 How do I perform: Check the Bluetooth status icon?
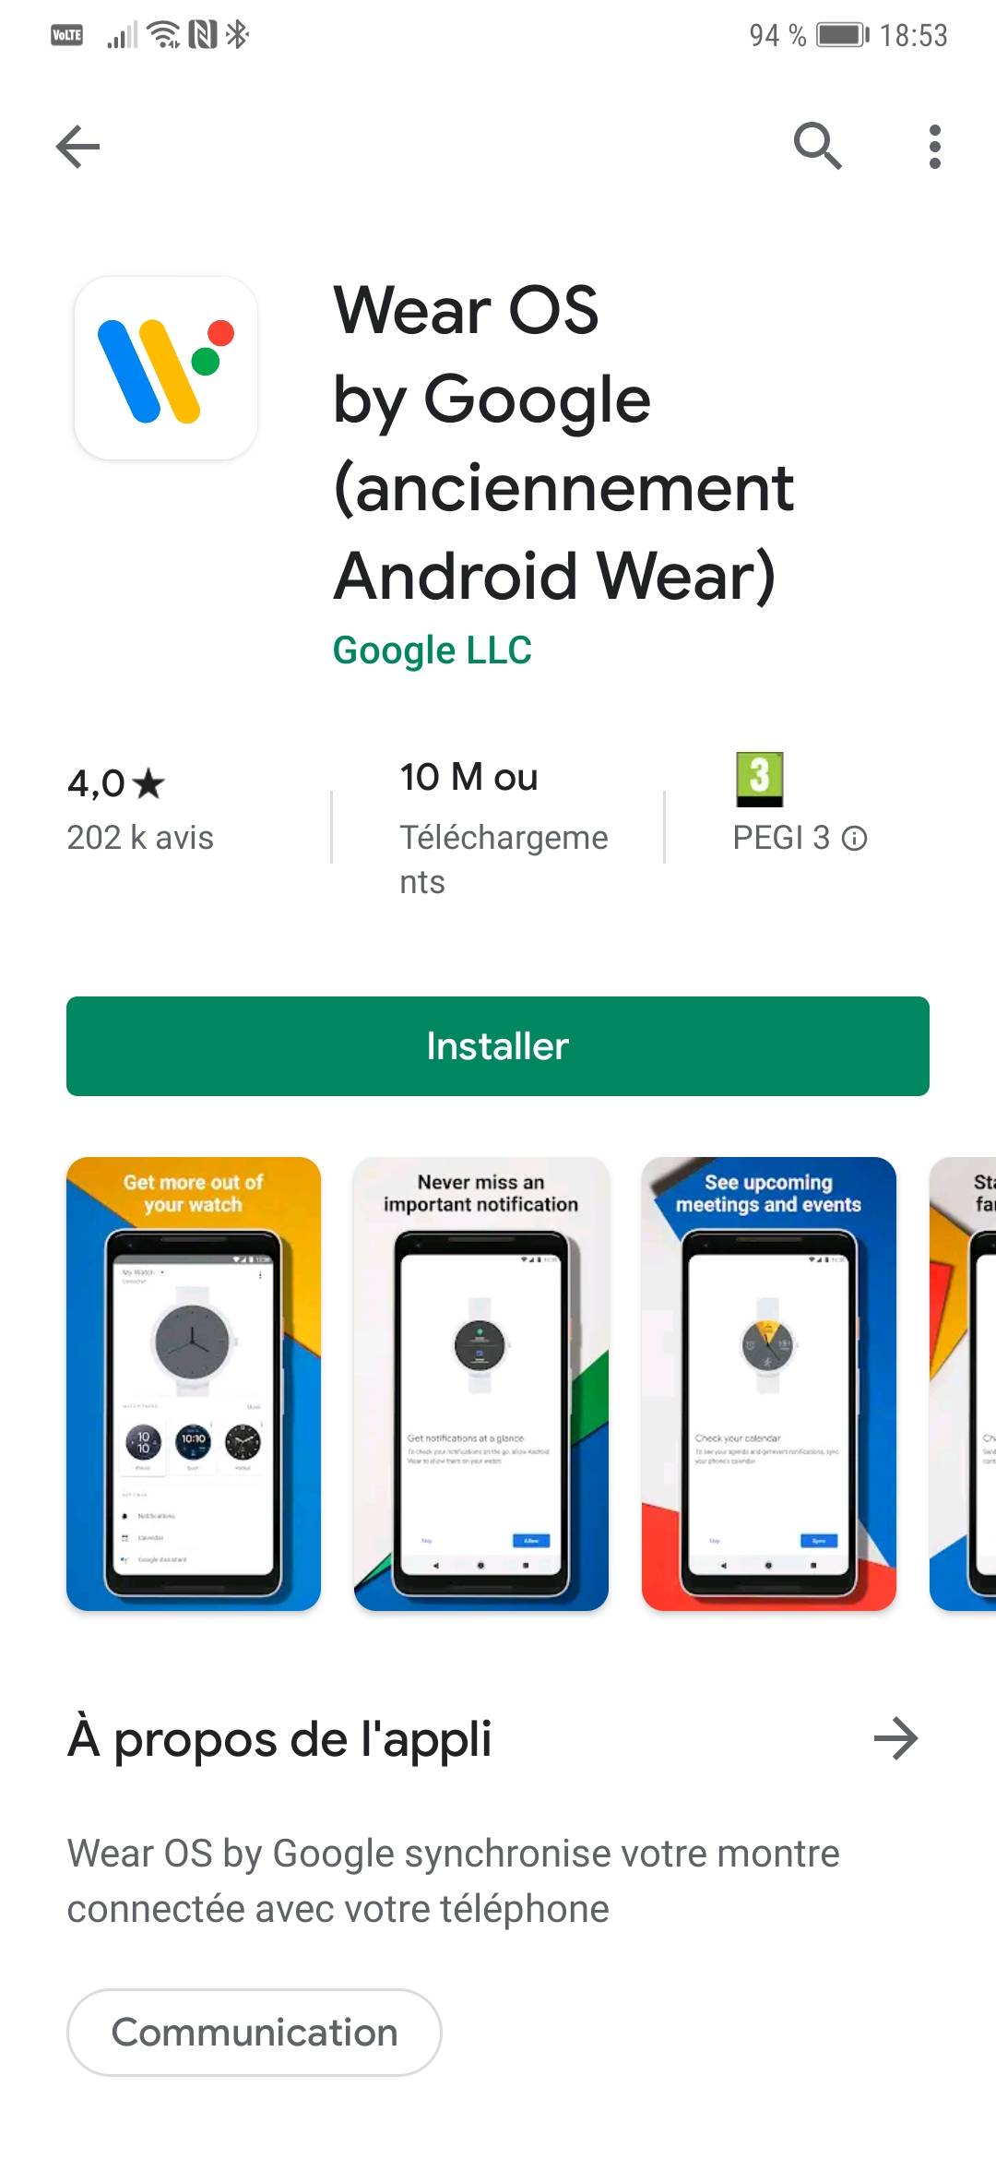[x=237, y=35]
